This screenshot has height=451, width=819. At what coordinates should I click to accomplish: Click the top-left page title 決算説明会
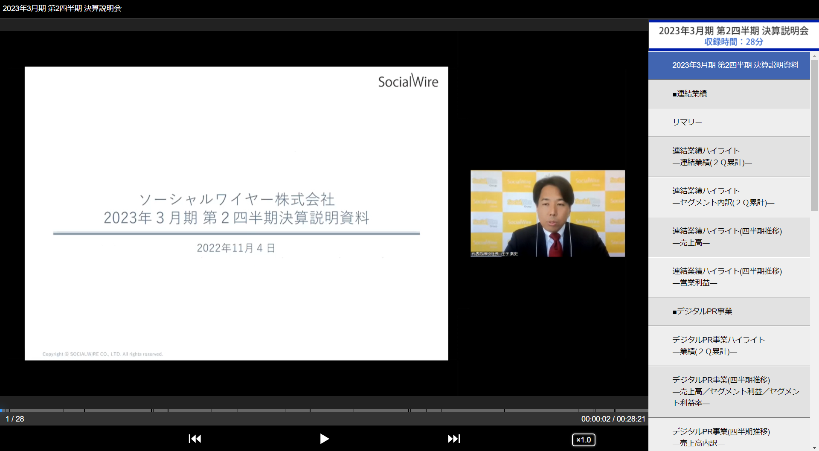click(x=62, y=8)
